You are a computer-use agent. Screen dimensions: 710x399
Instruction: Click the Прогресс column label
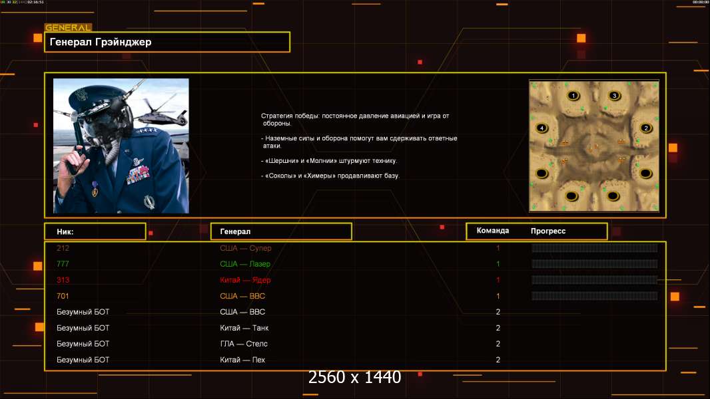[548, 231]
